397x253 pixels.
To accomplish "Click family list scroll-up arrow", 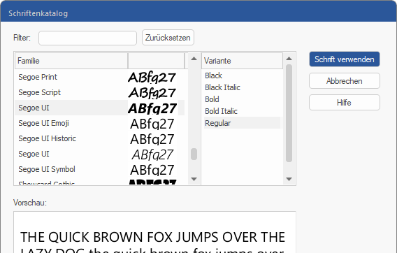I will tap(194, 59).
